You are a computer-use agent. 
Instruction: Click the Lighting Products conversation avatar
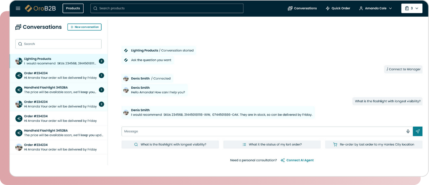coord(19,61)
